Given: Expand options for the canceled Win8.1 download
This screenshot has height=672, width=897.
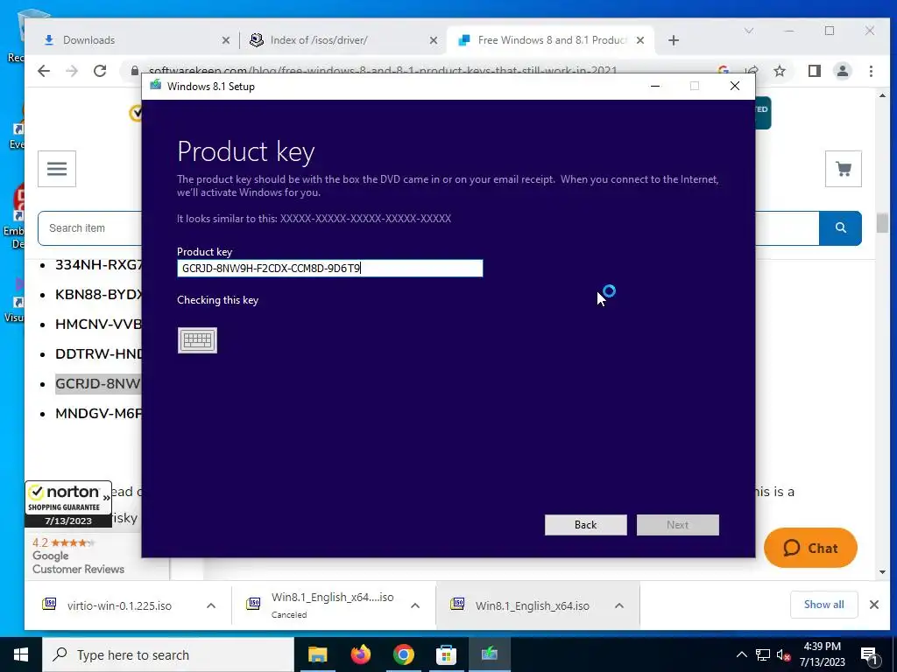Looking at the screenshot, I should [415, 605].
